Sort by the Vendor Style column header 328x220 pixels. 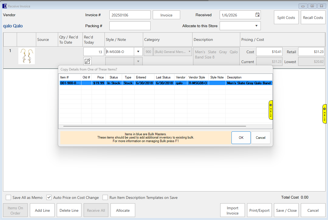pyautogui.click(x=197, y=77)
